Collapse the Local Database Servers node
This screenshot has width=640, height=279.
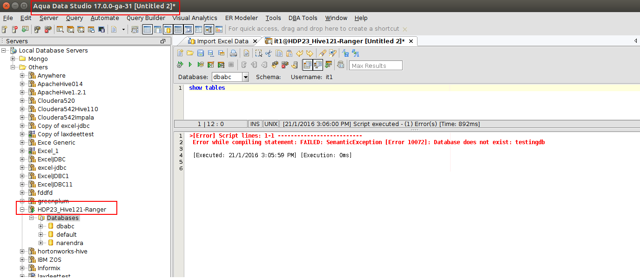[x=4, y=50]
